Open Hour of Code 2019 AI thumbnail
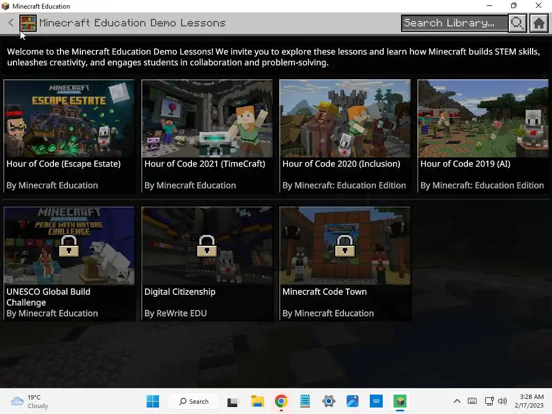This screenshot has height=414, width=552. 483,118
